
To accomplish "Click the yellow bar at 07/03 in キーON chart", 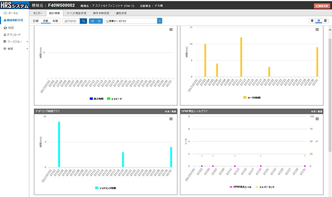I will click(x=205, y=60).
